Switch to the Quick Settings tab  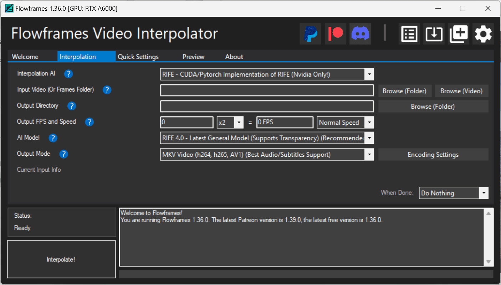click(138, 56)
